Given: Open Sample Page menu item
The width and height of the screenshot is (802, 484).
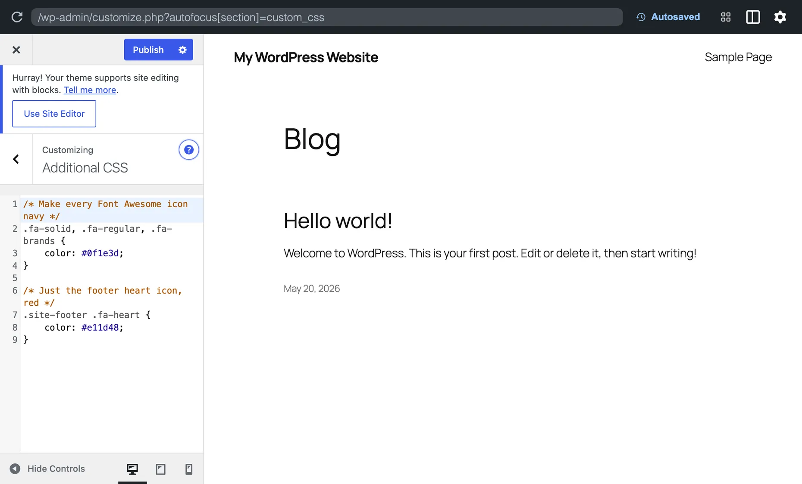Looking at the screenshot, I should [x=738, y=57].
